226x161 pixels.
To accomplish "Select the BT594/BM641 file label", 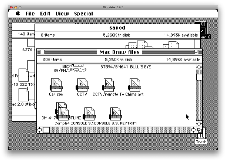I will coord(114,67).
